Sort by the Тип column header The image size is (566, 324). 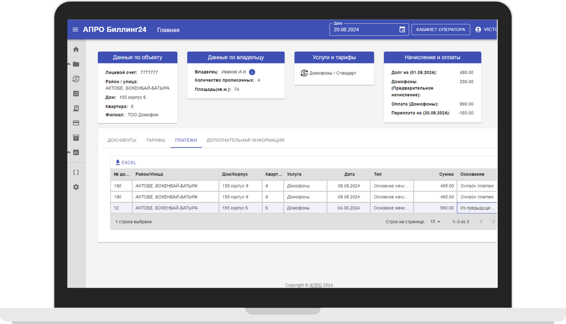pyautogui.click(x=378, y=174)
